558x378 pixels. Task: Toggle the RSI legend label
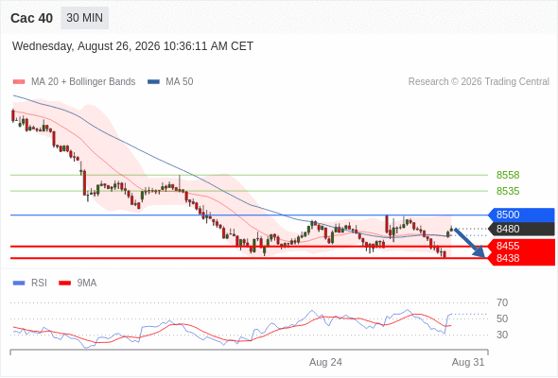[x=39, y=283]
